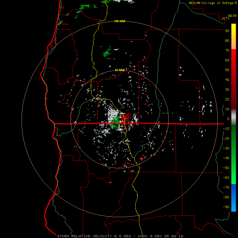
Task: Click the 08:16 timestamp in caption
Action: coord(177,236)
